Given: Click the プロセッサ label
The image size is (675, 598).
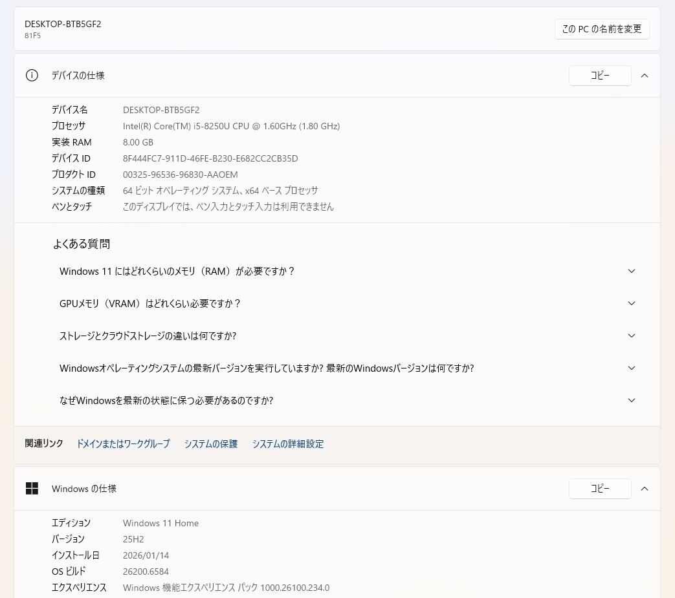Looking at the screenshot, I should 69,126.
